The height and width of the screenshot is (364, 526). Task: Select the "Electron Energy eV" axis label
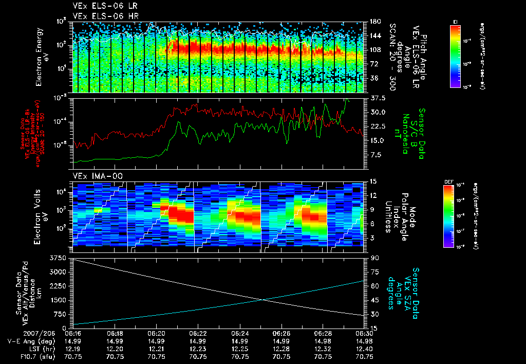coord(42,57)
